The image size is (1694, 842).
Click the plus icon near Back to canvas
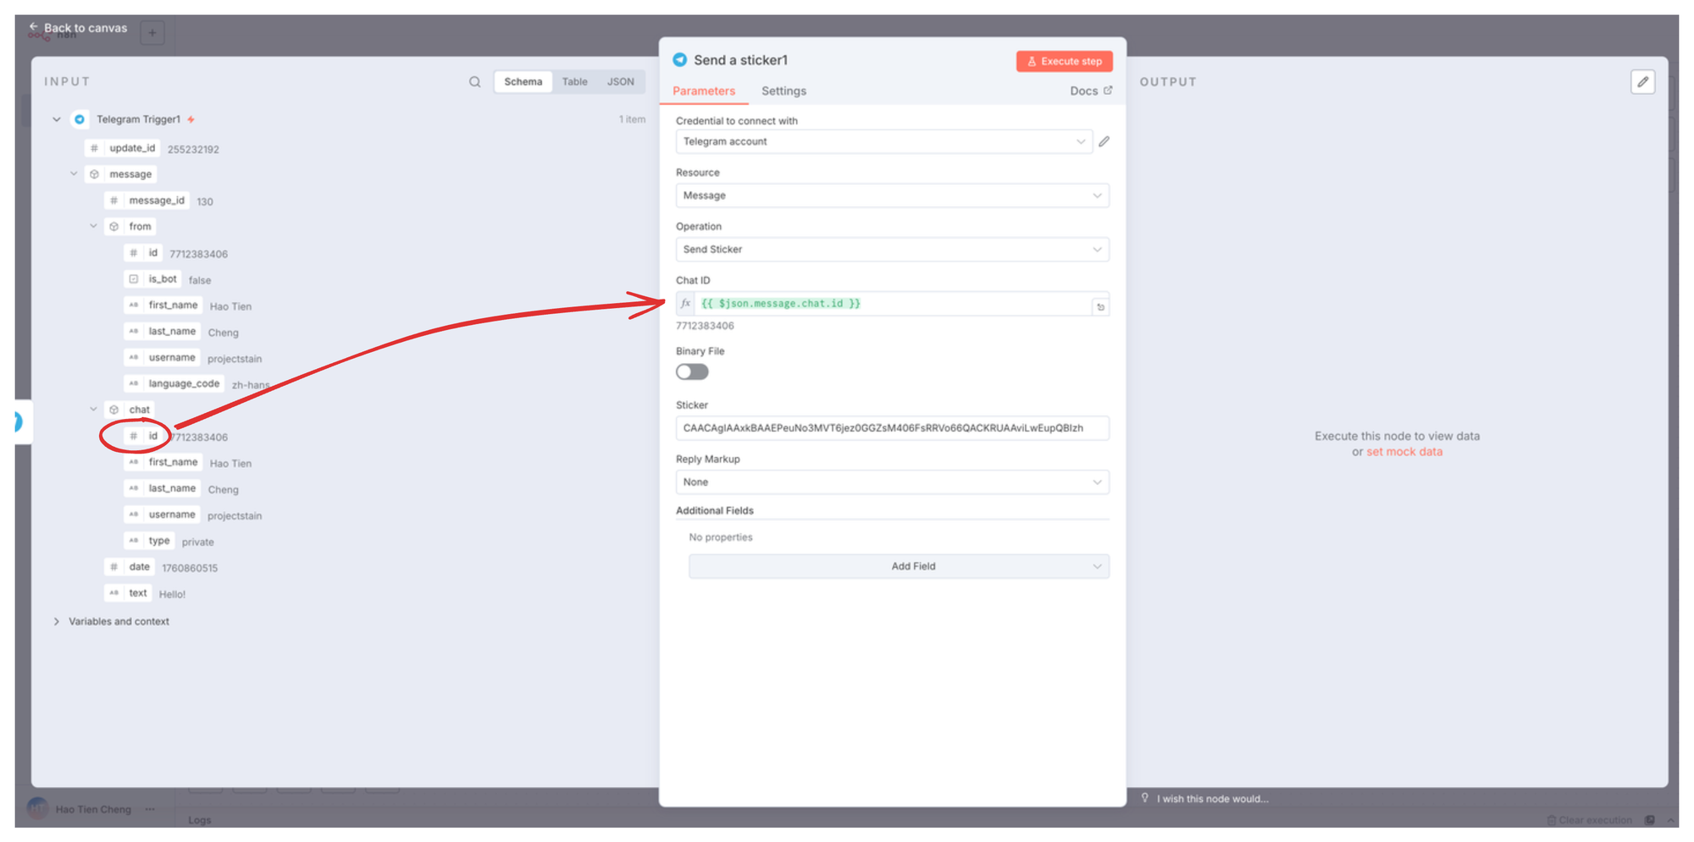tap(152, 33)
